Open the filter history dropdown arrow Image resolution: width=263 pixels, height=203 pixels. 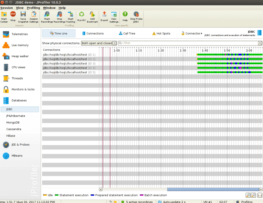(260, 43)
